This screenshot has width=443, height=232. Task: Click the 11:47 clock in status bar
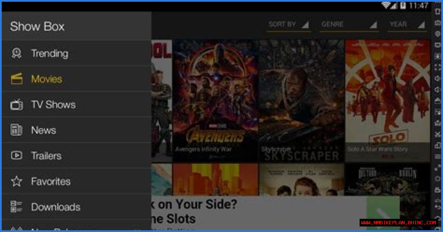(x=419, y=6)
